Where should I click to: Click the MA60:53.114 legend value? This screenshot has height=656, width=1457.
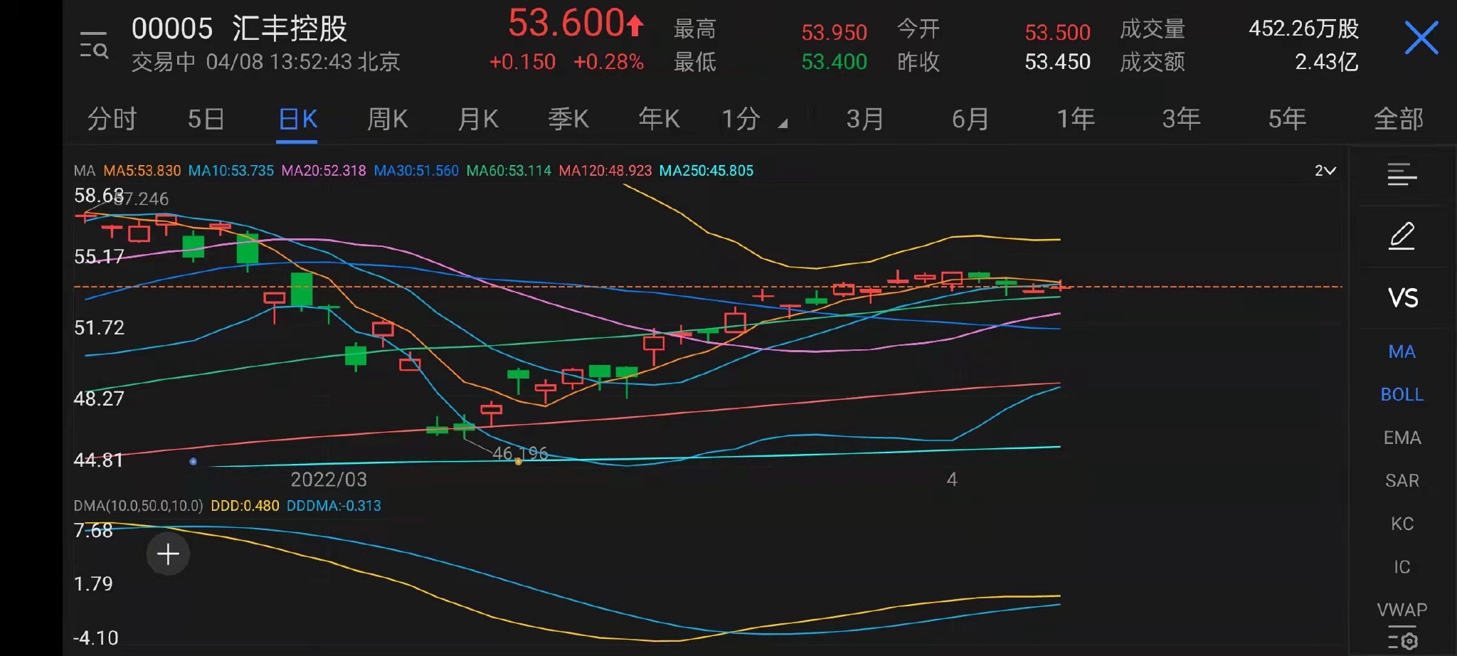pyautogui.click(x=509, y=171)
